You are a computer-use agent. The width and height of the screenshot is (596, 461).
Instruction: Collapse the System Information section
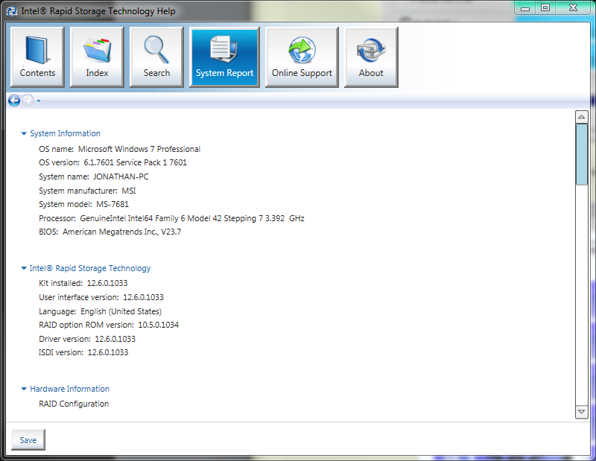coord(24,134)
